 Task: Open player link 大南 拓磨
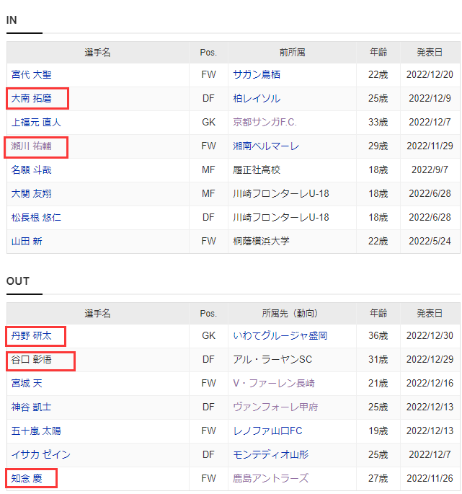[31, 98]
